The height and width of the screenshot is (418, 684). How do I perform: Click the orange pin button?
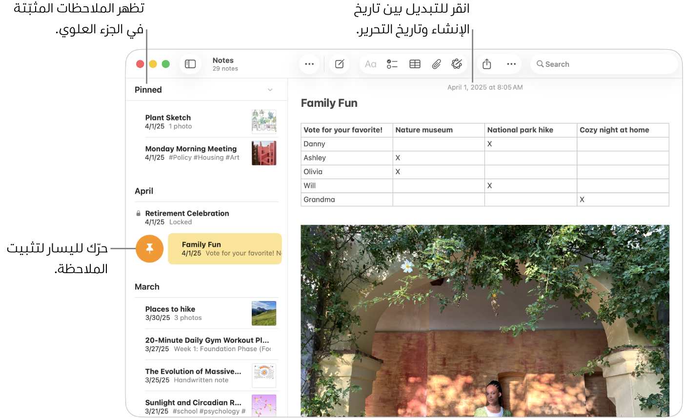149,249
